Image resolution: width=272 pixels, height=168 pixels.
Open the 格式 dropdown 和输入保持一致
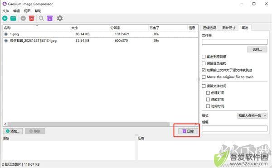(x=252, y=115)
